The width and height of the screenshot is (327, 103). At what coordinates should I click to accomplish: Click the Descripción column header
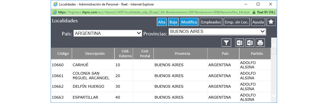[93, 54]
